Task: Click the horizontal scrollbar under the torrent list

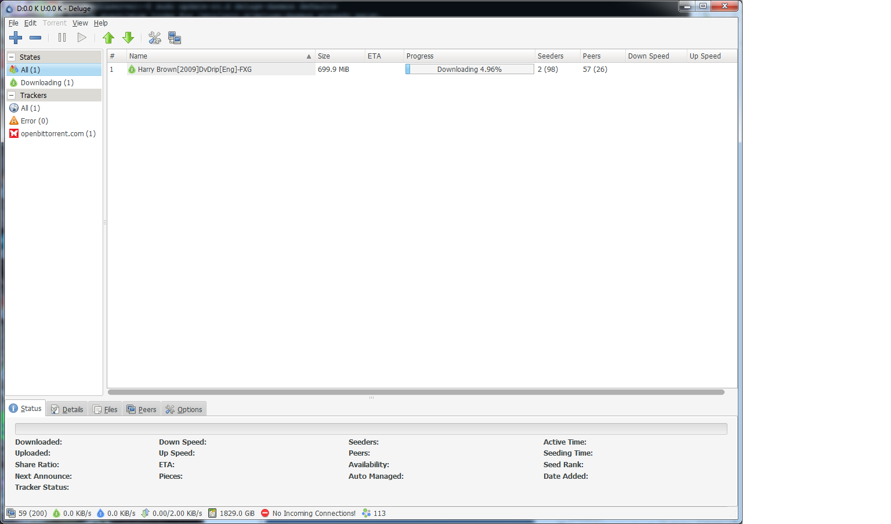Action: pos(416,392)
